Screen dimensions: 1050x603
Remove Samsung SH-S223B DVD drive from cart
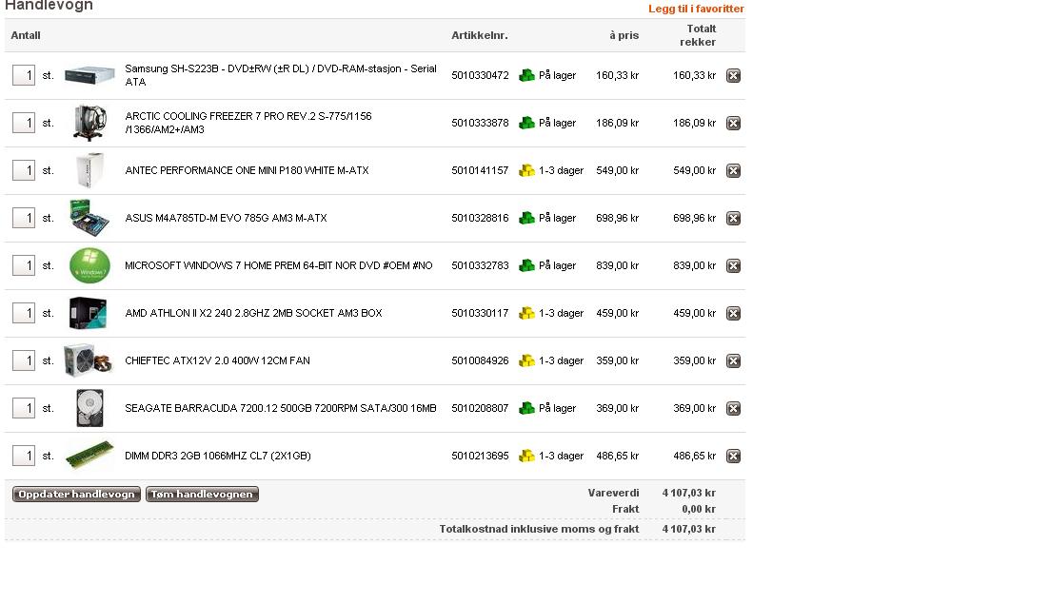[x=733, y=76]
